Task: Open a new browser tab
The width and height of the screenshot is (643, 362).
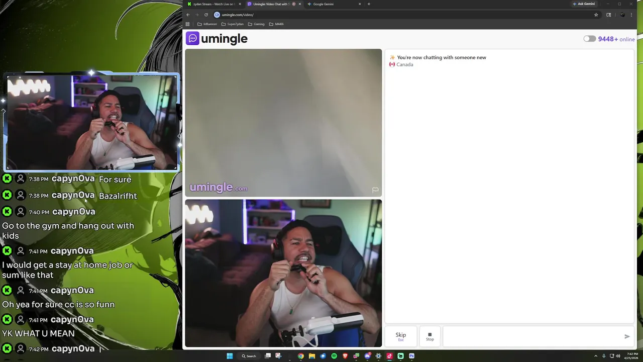Action: [x=369, y=4]
